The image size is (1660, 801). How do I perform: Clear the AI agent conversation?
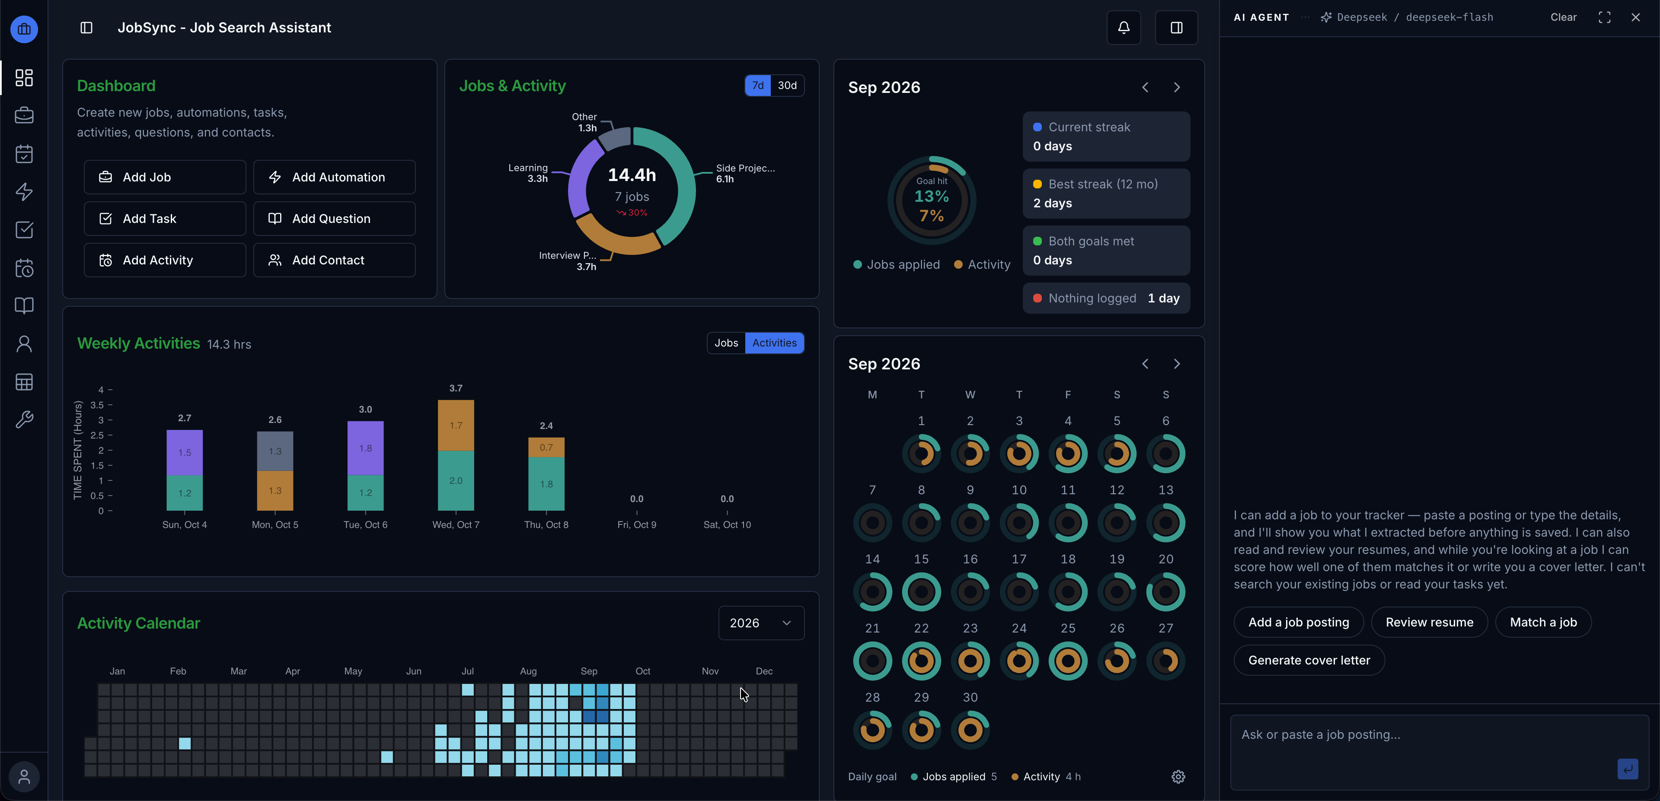click(1563, 17)
